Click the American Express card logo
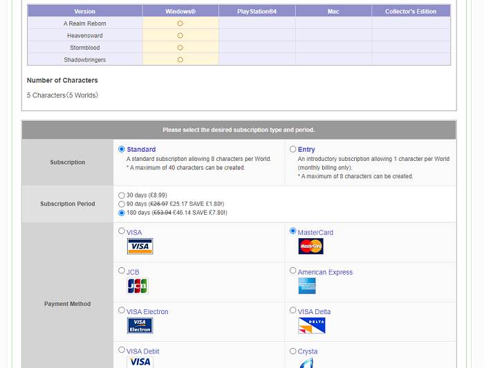484x368 pixels. 307,286
